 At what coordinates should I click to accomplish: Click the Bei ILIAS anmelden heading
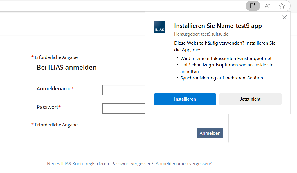pyautogui.click(x=66, y=68)
